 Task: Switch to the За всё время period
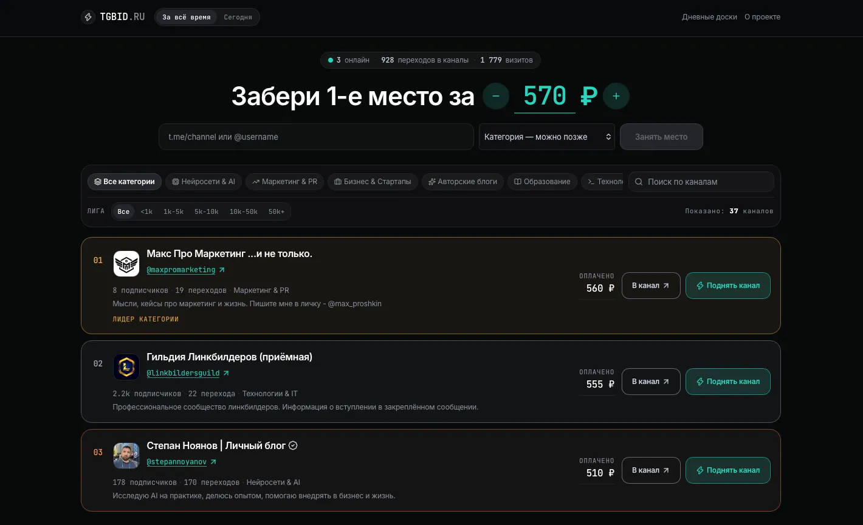186,17
